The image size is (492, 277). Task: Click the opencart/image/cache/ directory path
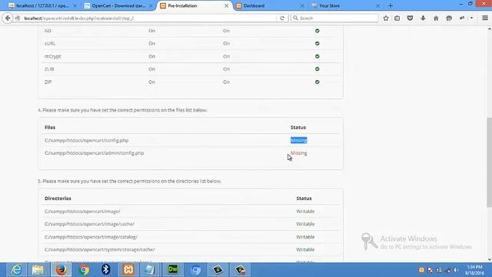pyautogui.click(x=89, y=224)
